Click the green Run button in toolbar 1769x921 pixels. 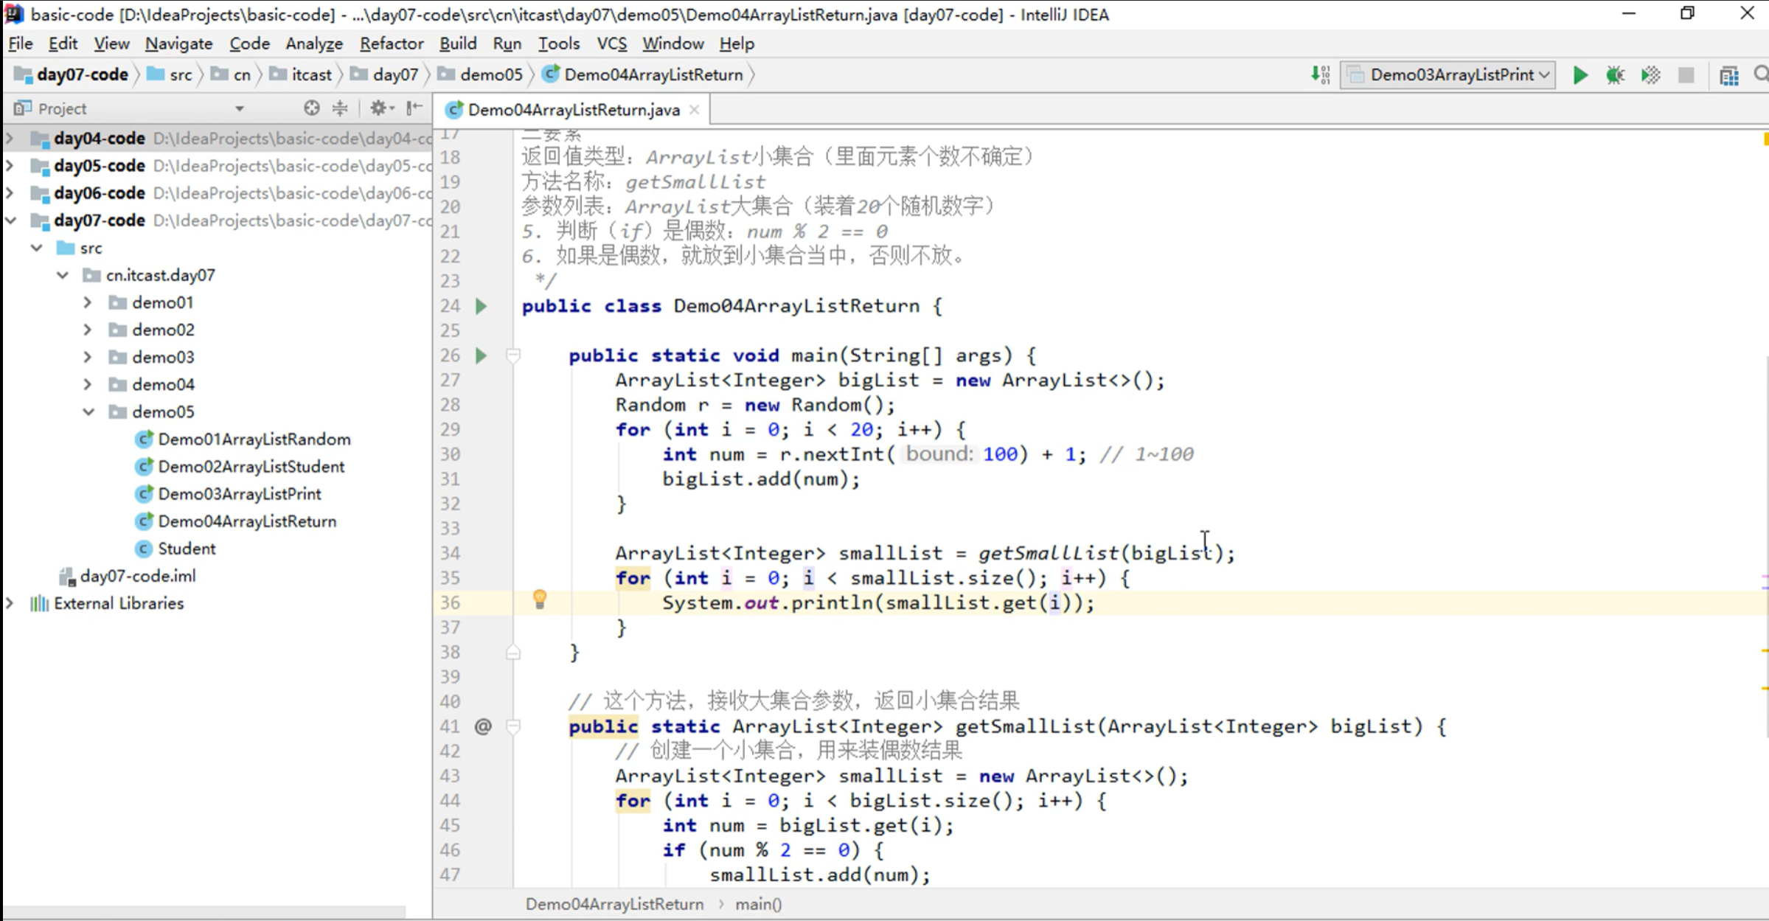1579,75
